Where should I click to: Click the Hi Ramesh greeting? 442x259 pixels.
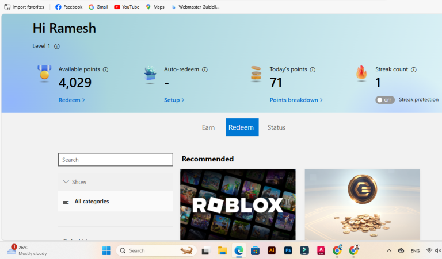tap(64, 28)
